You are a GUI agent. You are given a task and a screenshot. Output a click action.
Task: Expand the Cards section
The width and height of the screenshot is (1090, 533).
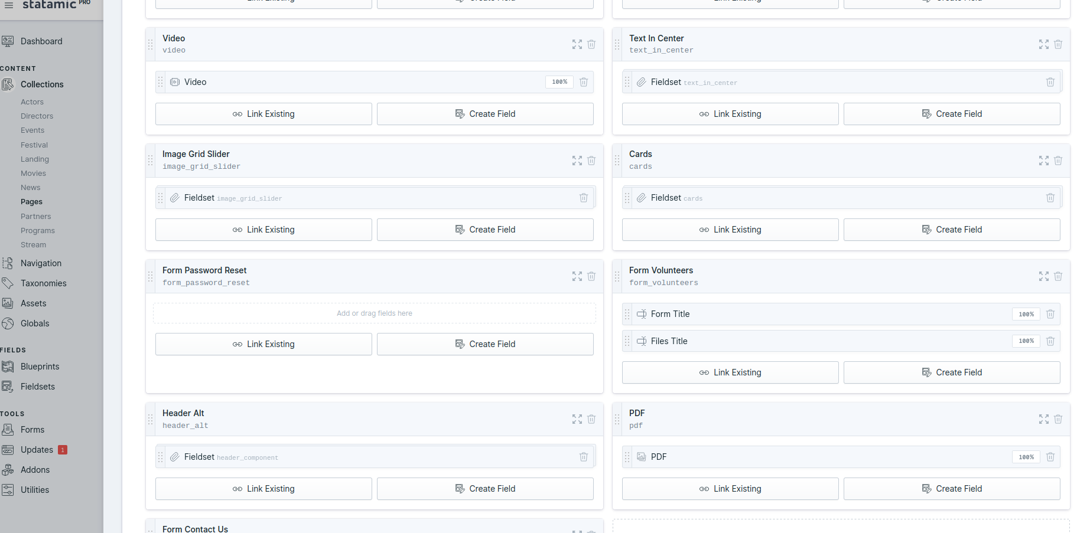tap(1044, 161)
